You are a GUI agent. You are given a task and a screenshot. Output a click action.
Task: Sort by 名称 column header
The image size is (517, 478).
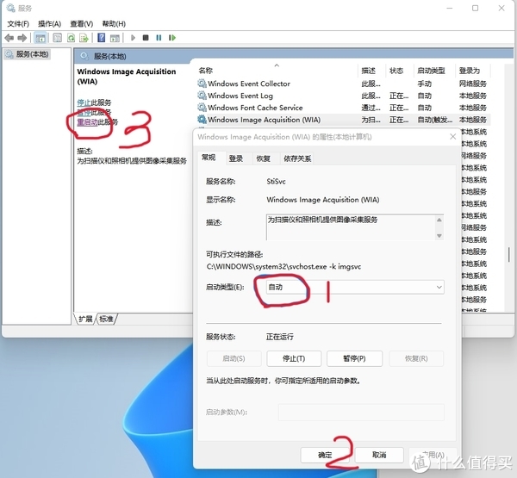tap(277, 71)
